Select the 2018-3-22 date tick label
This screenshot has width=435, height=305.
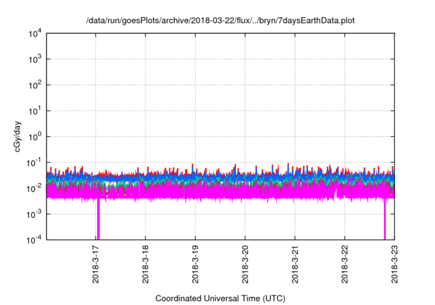(345, 264)
